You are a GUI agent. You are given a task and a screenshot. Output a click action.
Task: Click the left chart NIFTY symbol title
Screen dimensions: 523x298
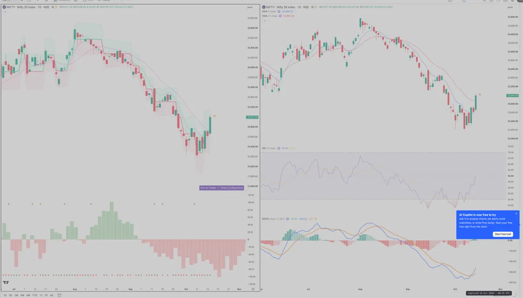coord(28,7)
